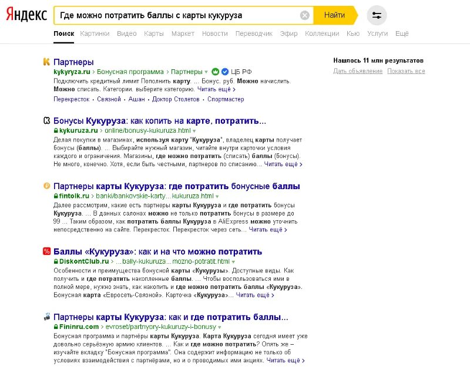Click the lock icon next to Fininru.com
This screenshot has width=470, height=370.
(56, 327)
